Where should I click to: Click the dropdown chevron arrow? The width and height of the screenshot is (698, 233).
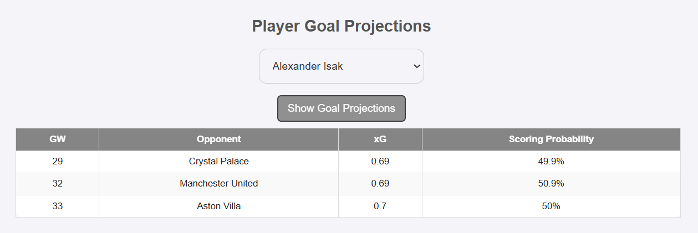click(417, 66)
